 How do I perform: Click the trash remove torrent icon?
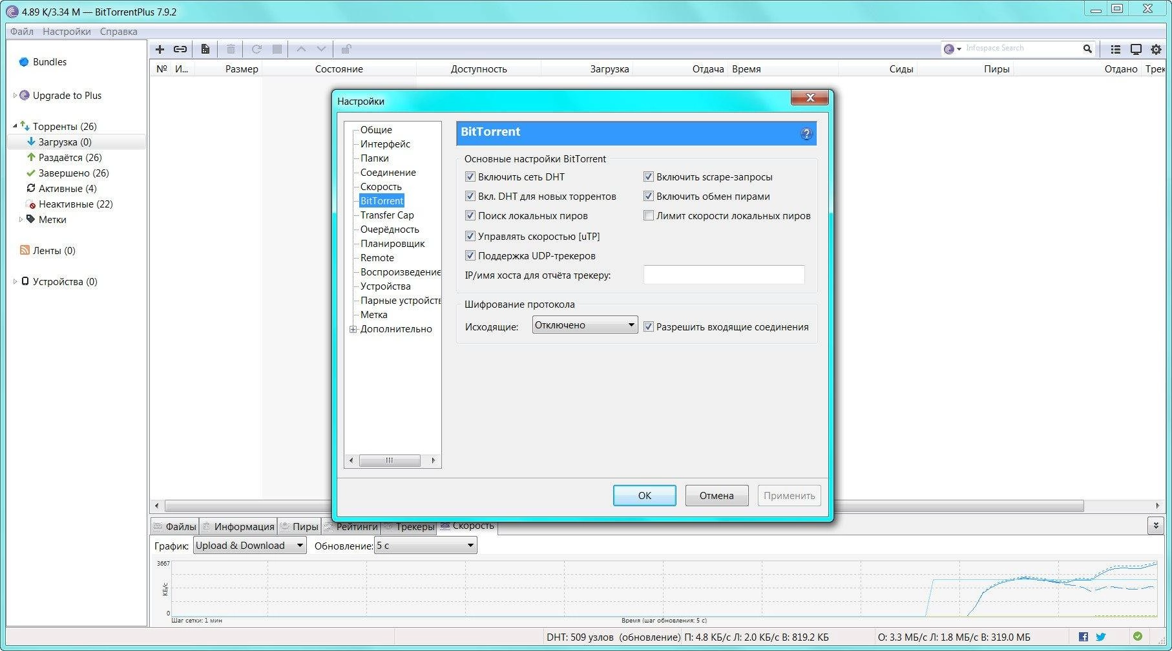(x=231, y=49)
